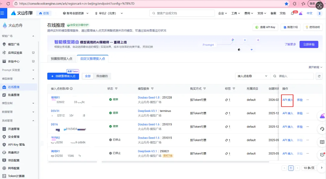Expand 展开教程 section
This screenshot has height=179, width=326.
coord(315,67)
